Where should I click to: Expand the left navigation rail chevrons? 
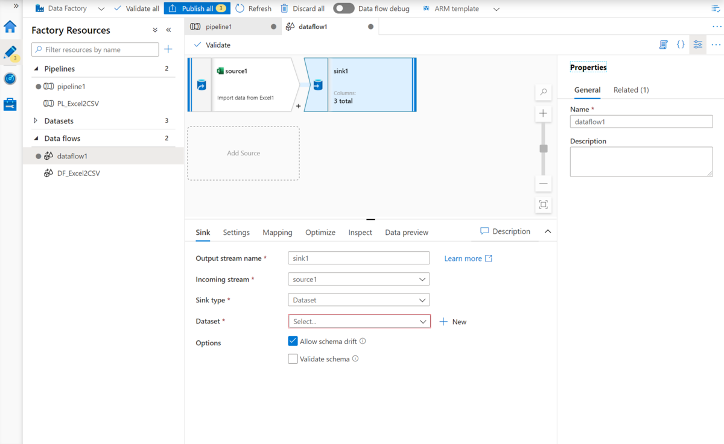click(x=16, y=5)
